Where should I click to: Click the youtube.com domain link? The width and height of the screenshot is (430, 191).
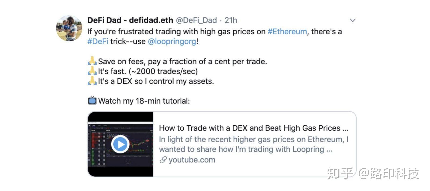tap(192, 160)
